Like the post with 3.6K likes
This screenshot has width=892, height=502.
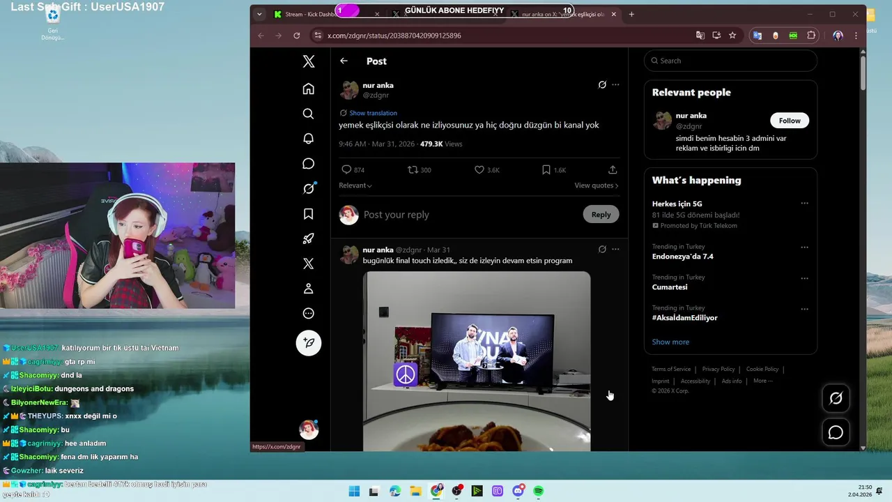click(486, 169)
